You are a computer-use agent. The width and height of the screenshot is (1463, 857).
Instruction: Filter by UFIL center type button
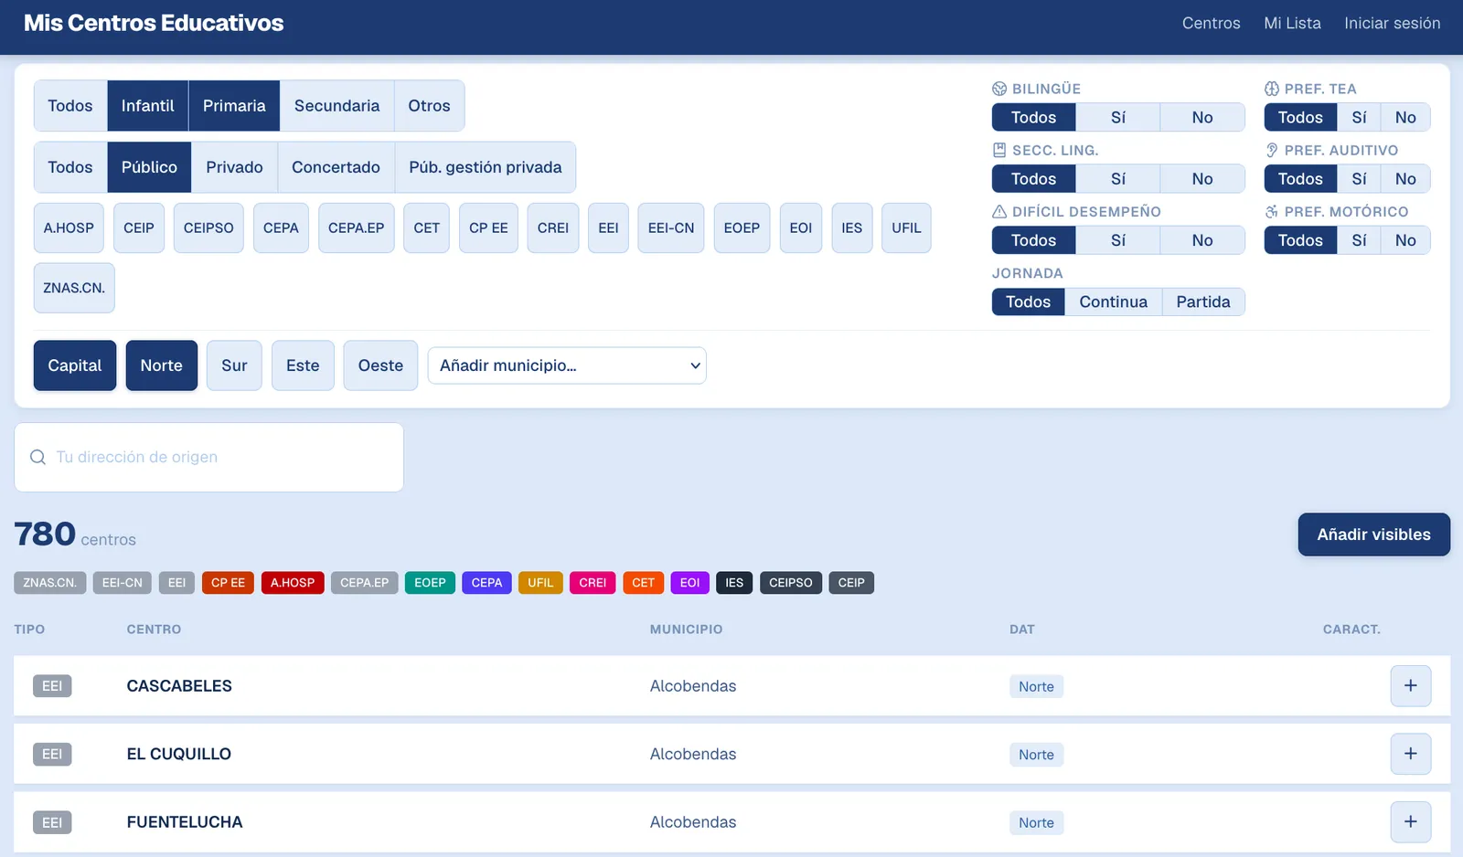(x=906, y=228)
